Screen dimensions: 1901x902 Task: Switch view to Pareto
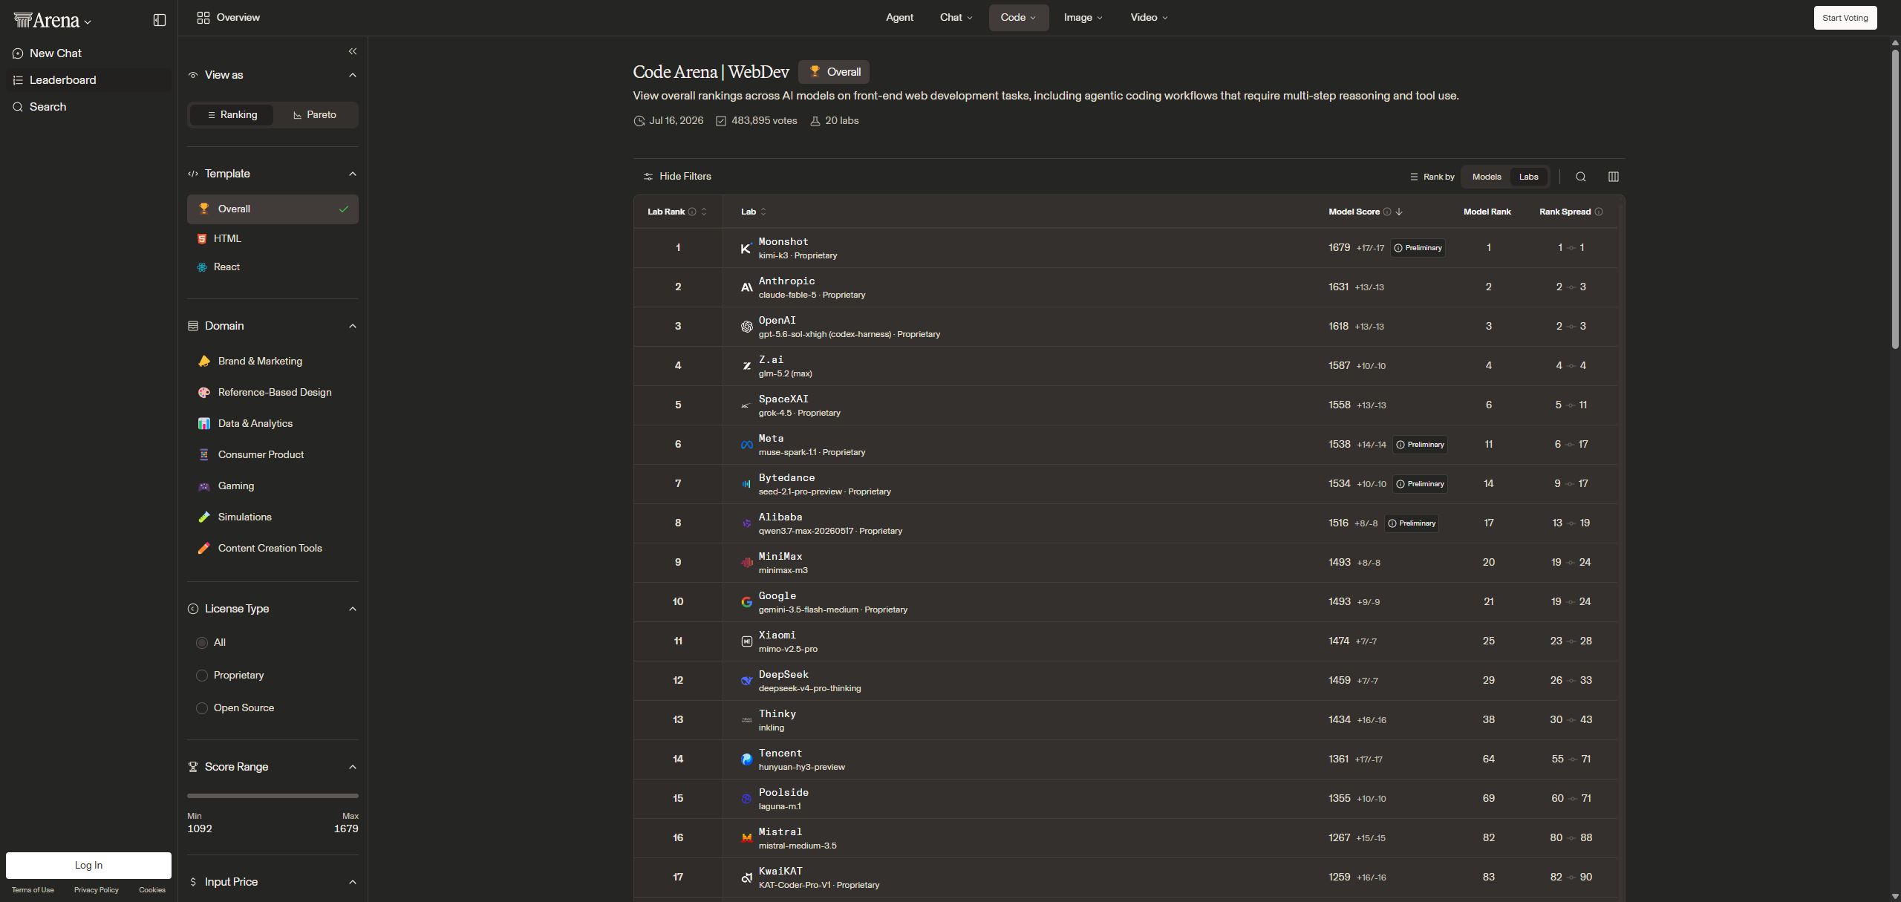tap(315, 115)
